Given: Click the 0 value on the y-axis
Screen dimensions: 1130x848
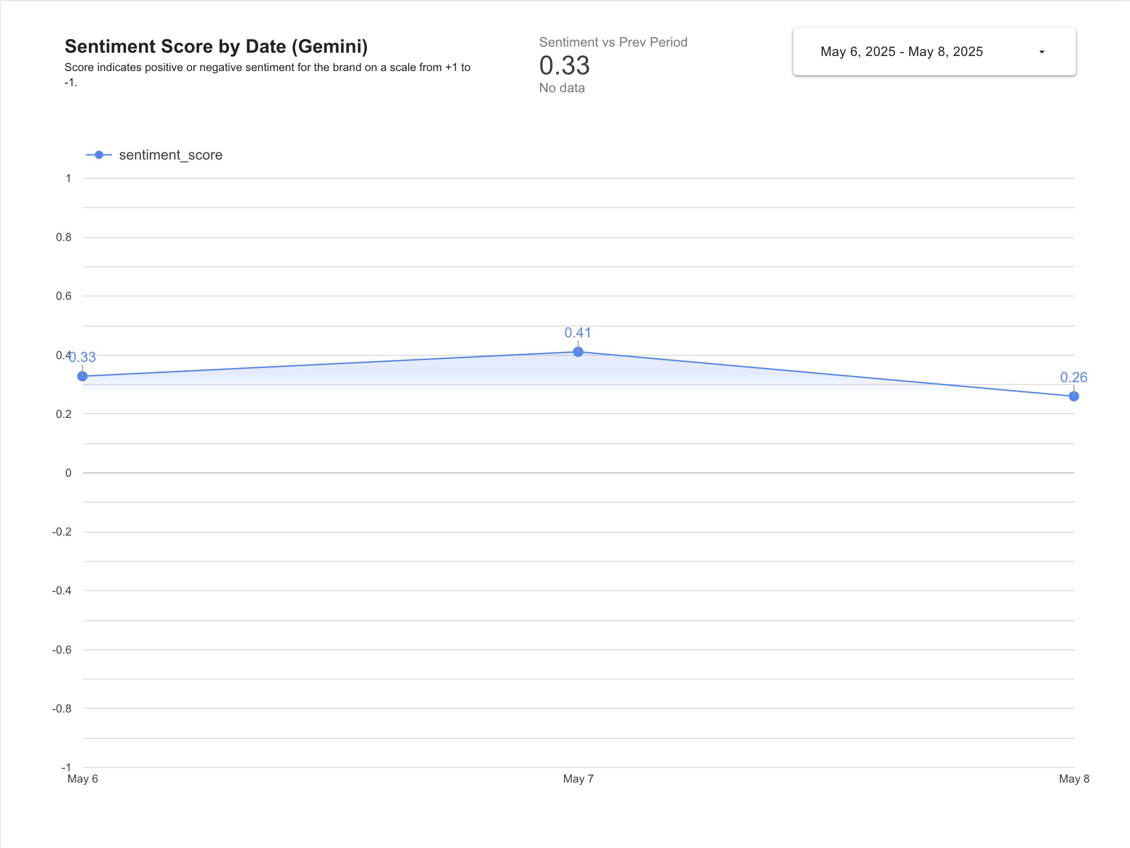Looking at the screenshot, I should click(x=68, y=473).
